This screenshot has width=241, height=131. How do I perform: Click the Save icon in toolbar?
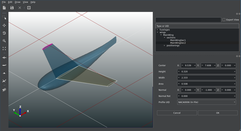[12, 8]
